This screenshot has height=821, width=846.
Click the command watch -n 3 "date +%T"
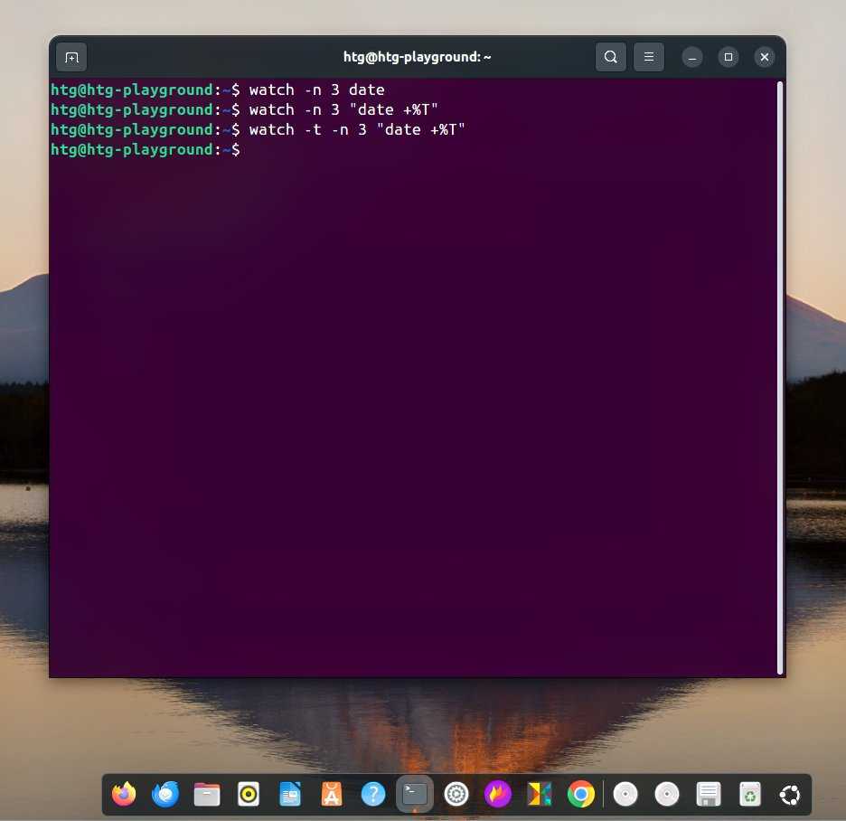click(343, 110)
